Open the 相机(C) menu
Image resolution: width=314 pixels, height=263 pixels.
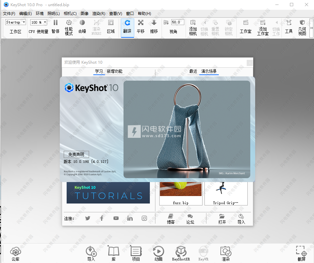tap(70, 14)
